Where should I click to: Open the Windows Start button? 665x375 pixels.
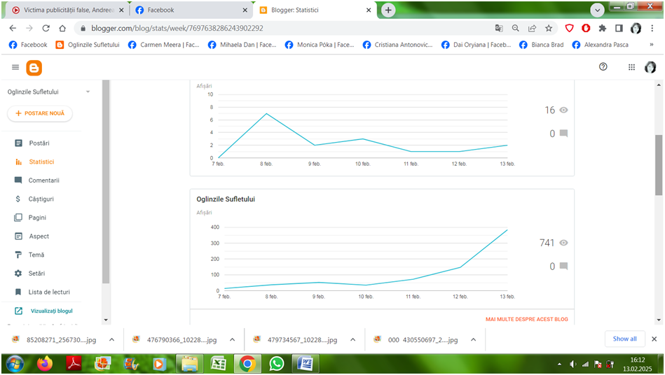[x=15, y=364]
